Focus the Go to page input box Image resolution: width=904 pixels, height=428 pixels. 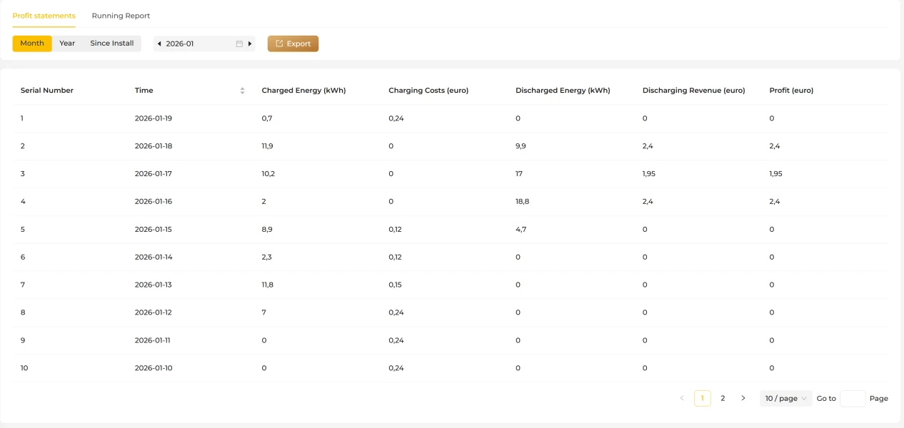tap(853, 398)
